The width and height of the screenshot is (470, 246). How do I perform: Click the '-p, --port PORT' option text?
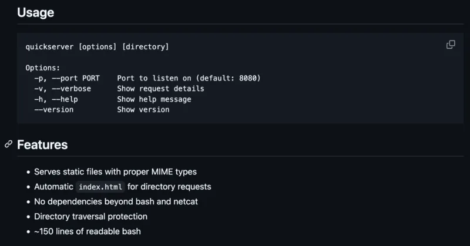tap(67, 78)
